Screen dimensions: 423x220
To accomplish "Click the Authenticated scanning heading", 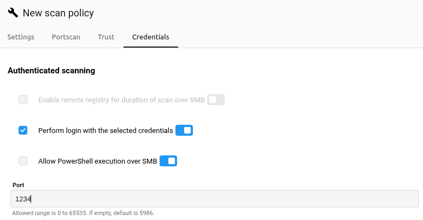I will [x=51, y=71].
